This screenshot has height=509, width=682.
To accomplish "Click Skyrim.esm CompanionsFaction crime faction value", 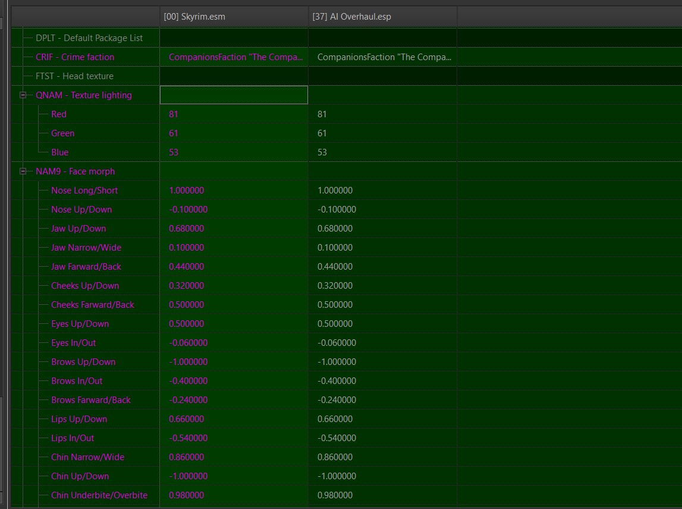I will (x=235, y=57).
